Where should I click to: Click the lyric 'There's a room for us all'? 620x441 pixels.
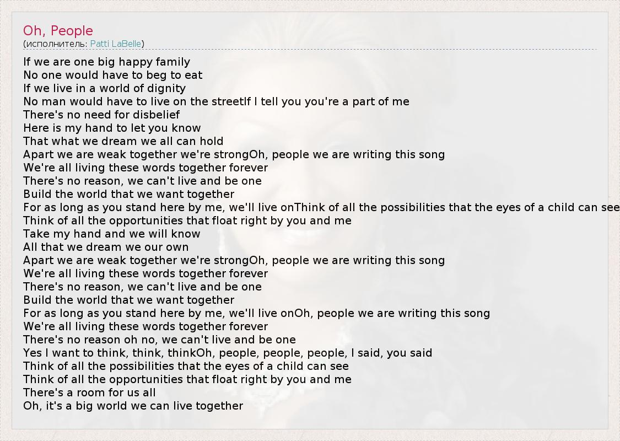(89, 392)
